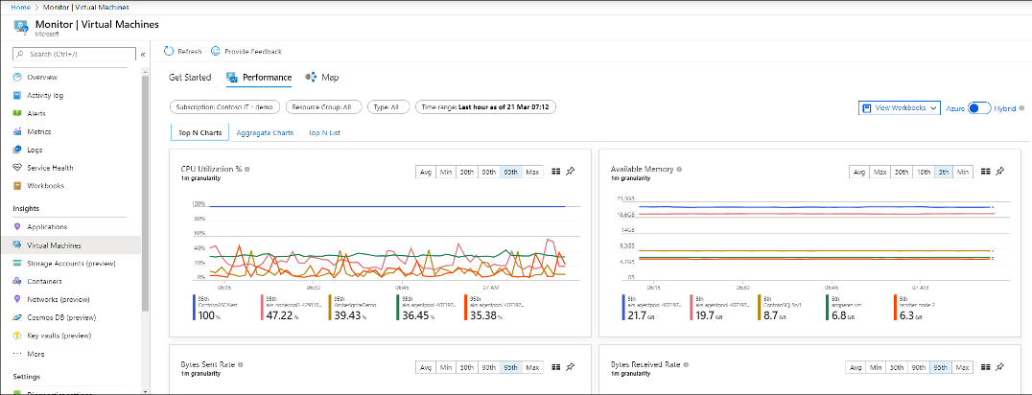The height and width of the screenshot is (395, 1032).
Task: Click the Provide Feedback smiley icon
Action: pos(215,51)
